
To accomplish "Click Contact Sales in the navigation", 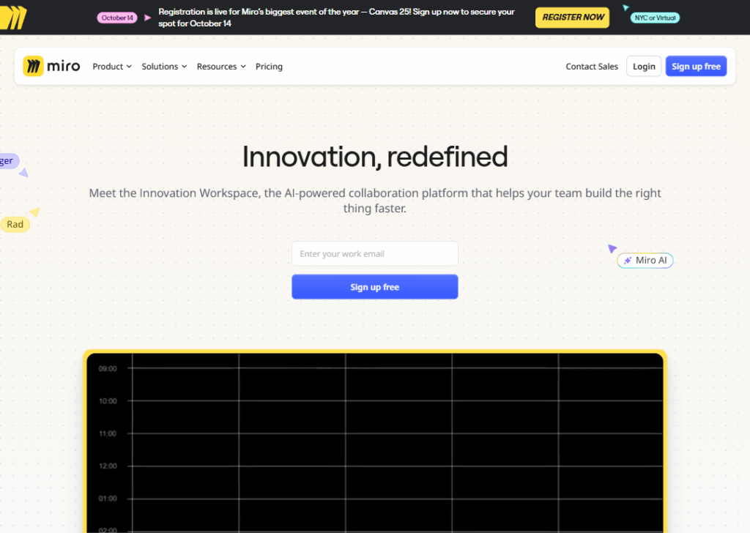I will click(x=592, y=67).
